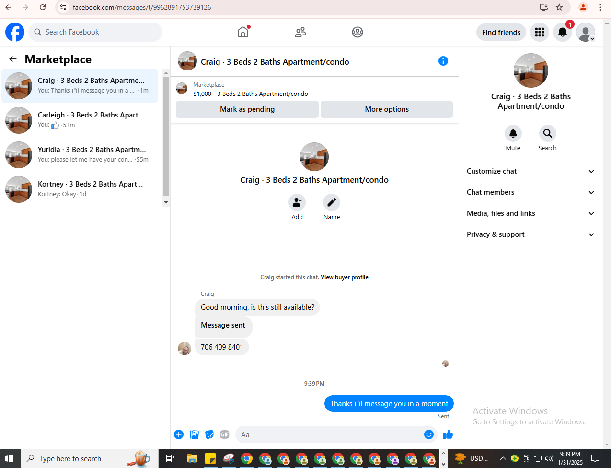Focus the message input box Aa
The width and height of the screenshot is (611, 468).
click(335, 434)
